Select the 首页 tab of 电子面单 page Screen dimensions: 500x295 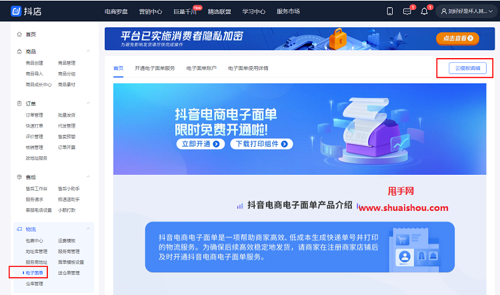[x=118, y=68]
